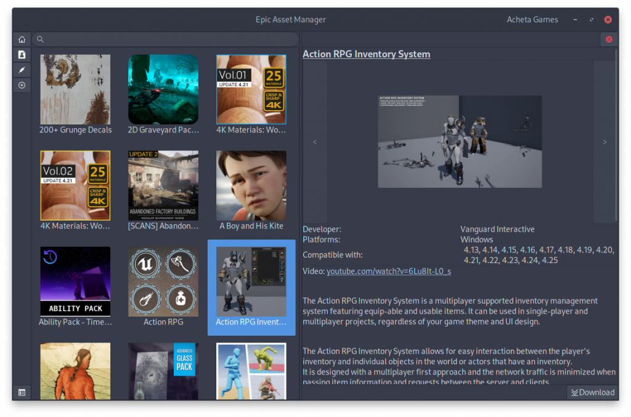Screen dimensions: 631x417
Task: Show next preview image arrow
Action: (605, 142)
